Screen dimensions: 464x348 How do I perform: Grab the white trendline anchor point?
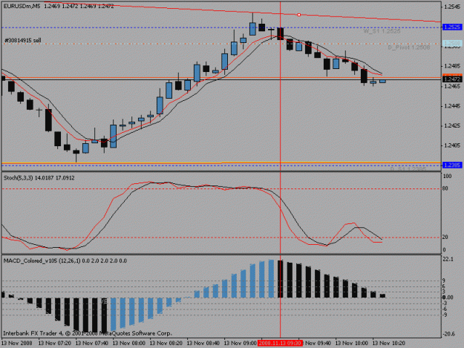299,15
